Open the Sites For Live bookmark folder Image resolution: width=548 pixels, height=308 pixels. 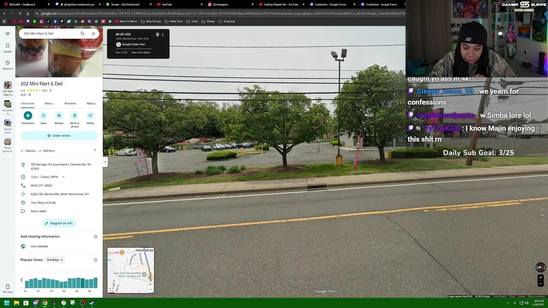click(151, 21)
